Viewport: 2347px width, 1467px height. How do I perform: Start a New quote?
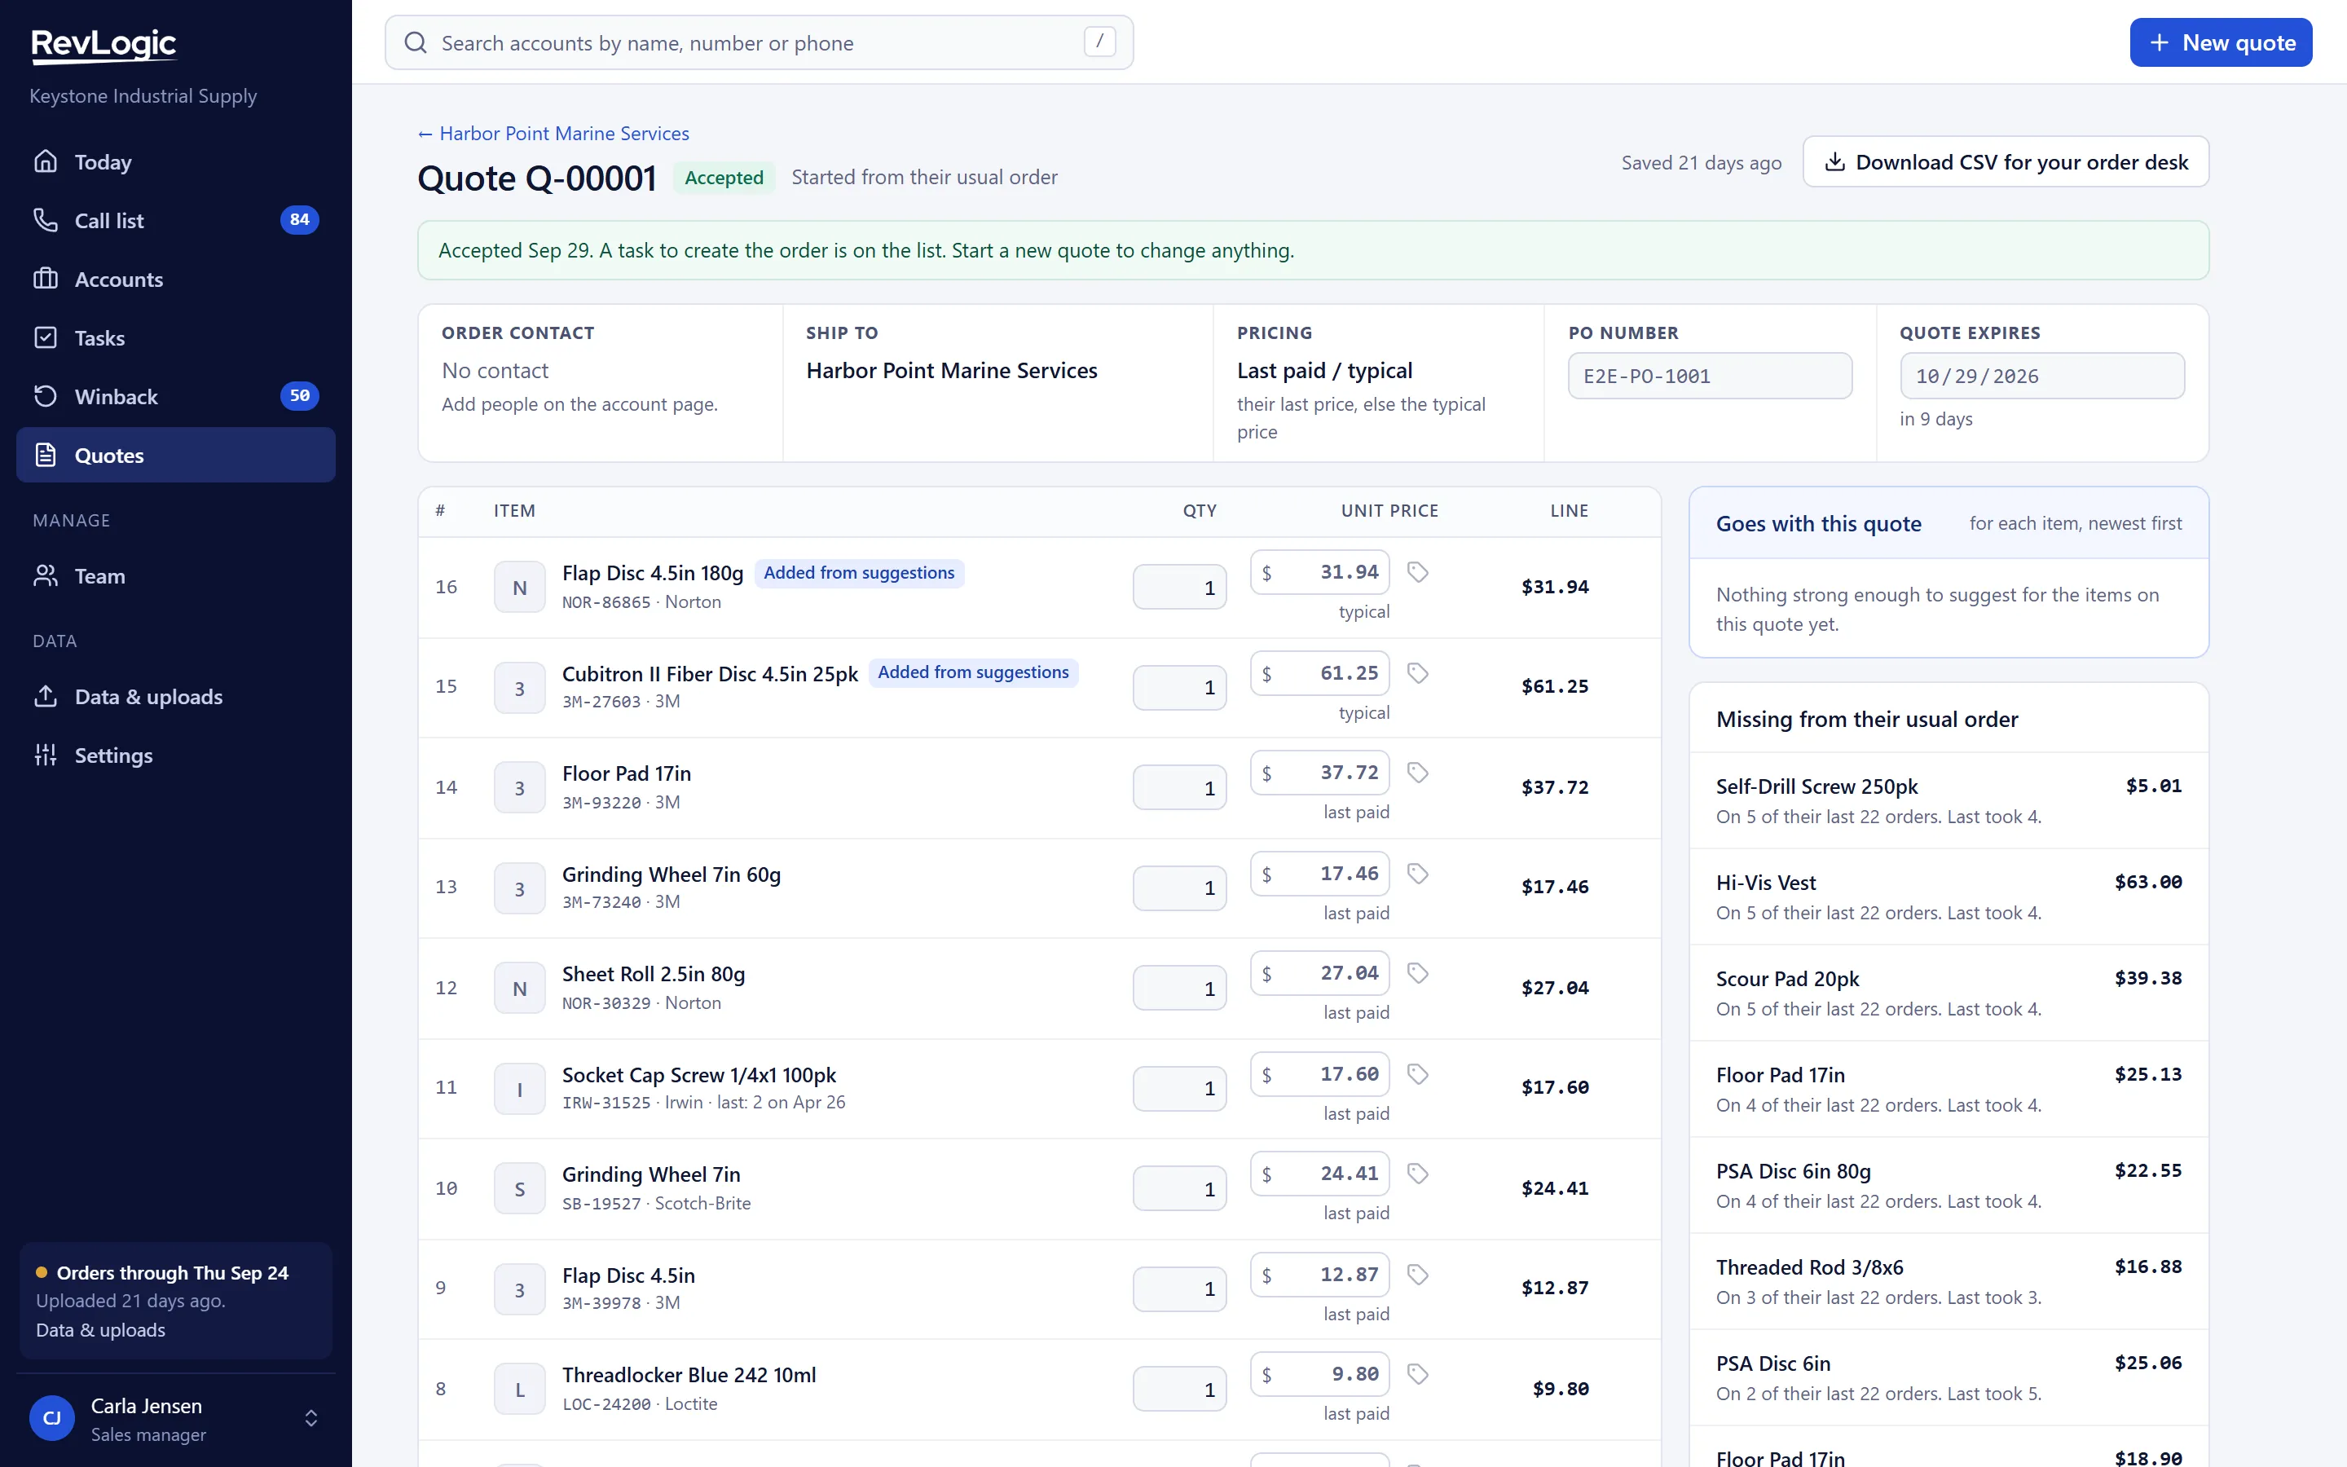pos(2220,42)
